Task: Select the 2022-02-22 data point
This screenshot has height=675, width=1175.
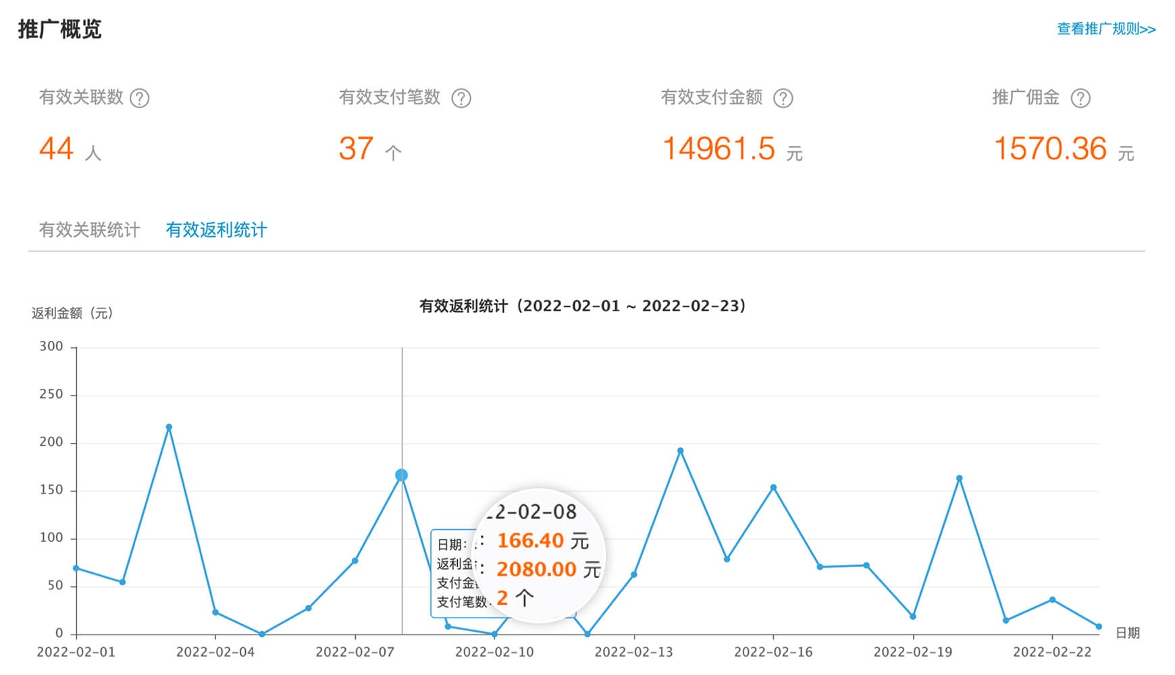Action: point(1052,600)
